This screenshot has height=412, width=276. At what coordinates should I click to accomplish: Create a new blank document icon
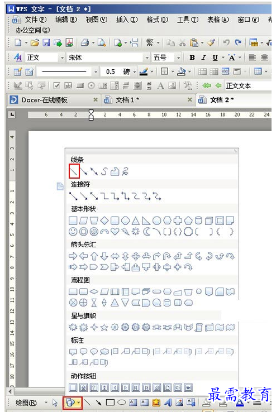click(18, 42)
